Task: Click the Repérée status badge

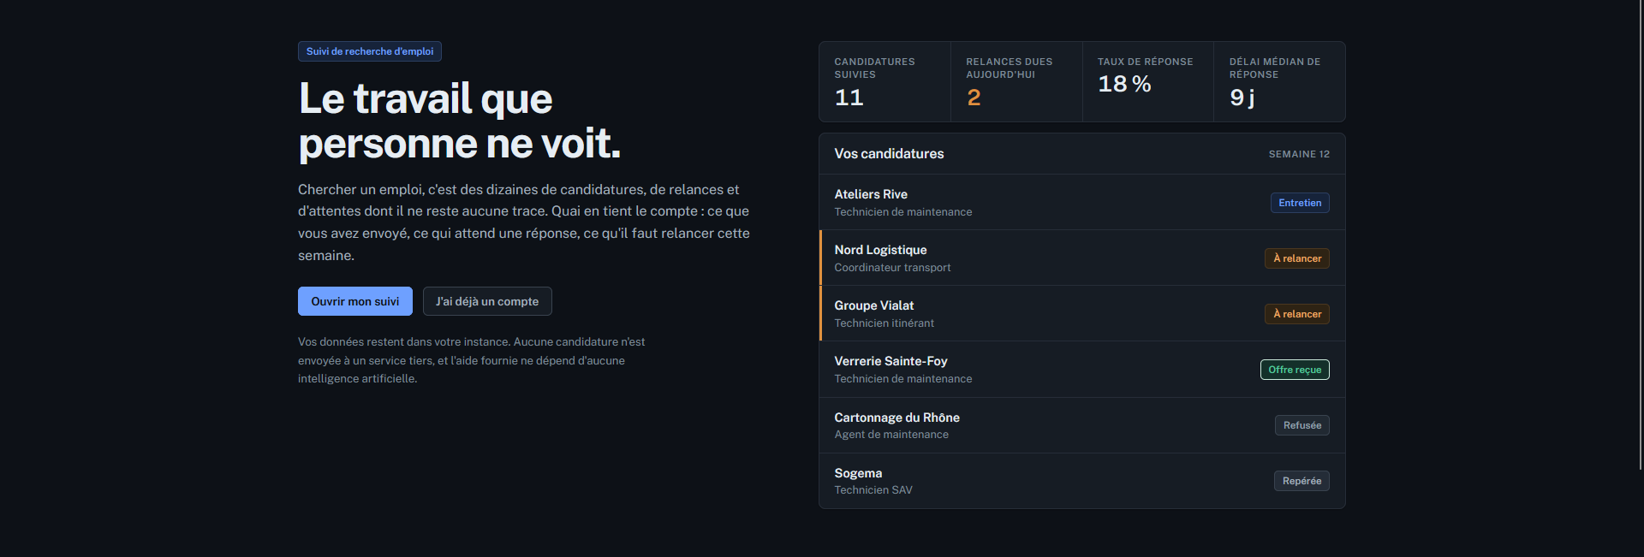Action: 1301,481
